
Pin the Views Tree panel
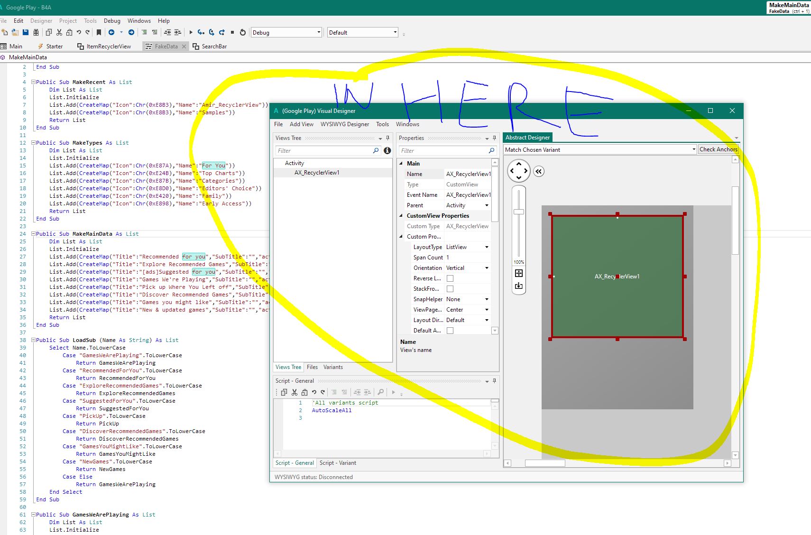point(387,138)
